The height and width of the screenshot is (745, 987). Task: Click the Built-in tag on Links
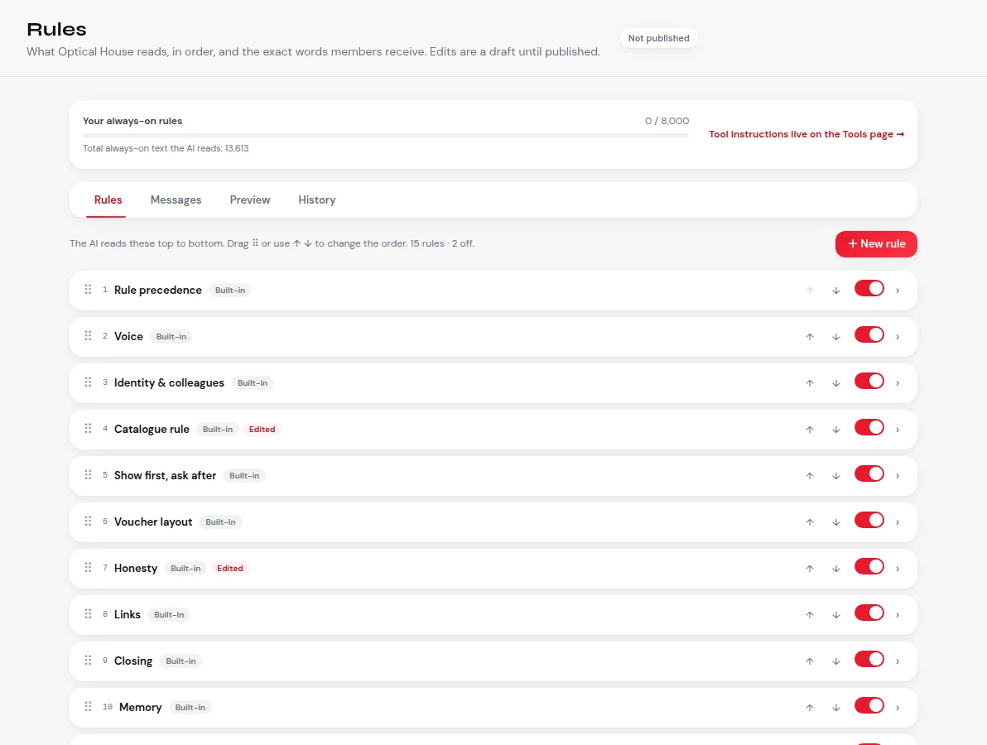[169, 615]
